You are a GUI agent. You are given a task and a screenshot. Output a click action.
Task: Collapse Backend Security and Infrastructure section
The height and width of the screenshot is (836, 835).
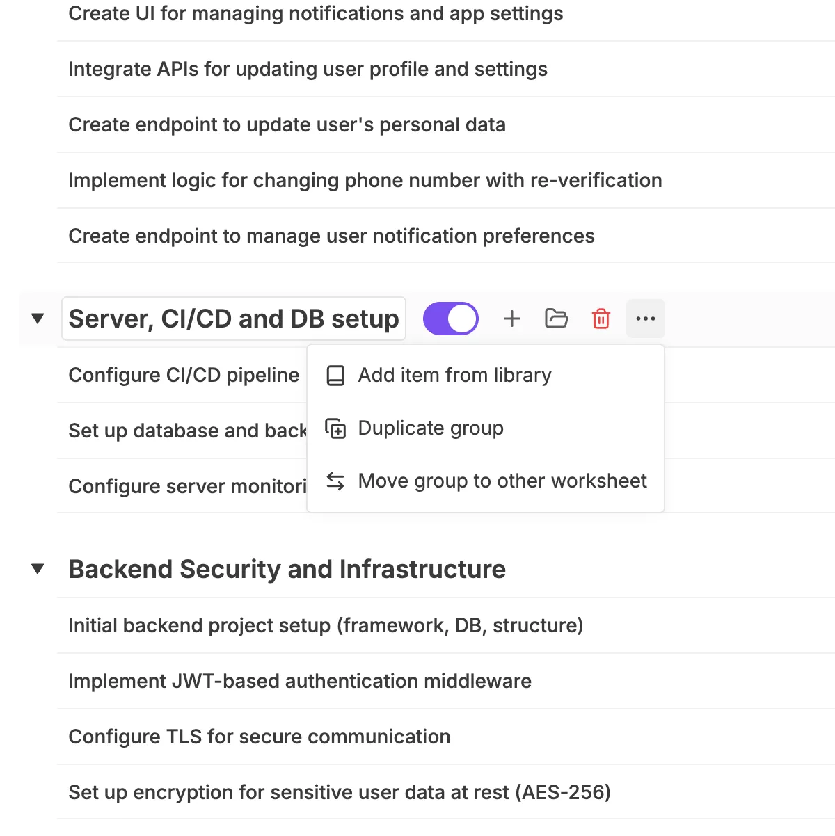tap(38, 569)
